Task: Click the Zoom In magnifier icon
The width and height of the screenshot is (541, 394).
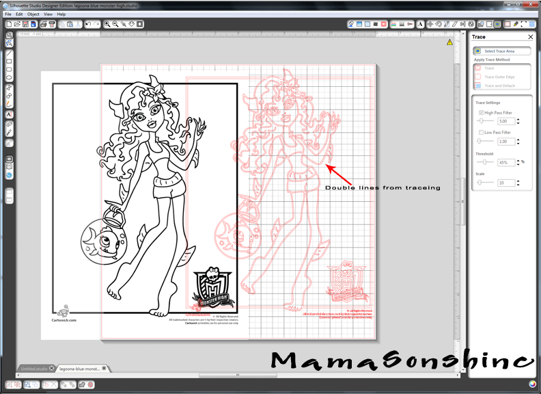Action: click(107, 23)
